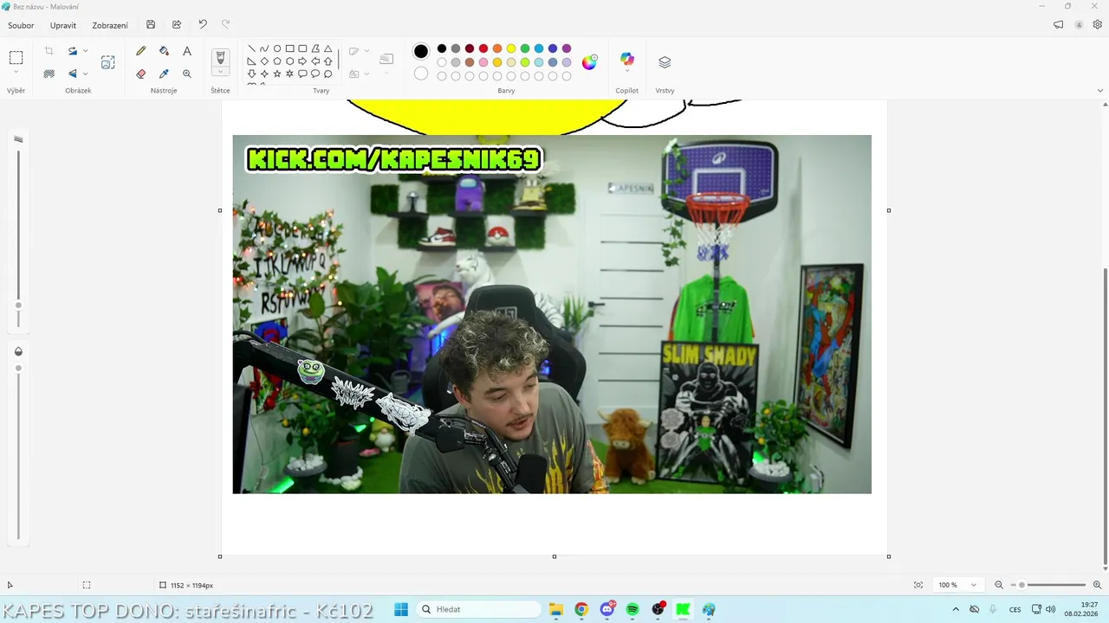Click the CES keyboard language indicator
Image resolution: width=1109 pixels, height=623 pixels.
[1015, 609]
